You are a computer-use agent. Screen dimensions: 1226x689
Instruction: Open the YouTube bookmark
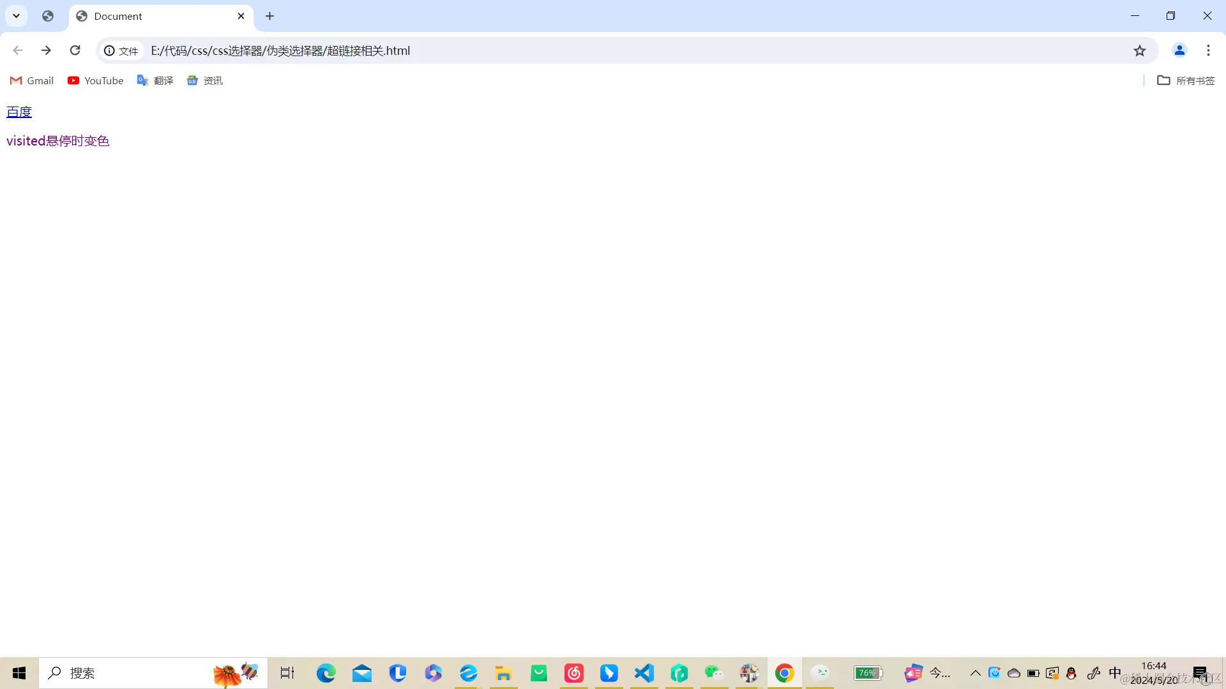(x=96, y=80)
